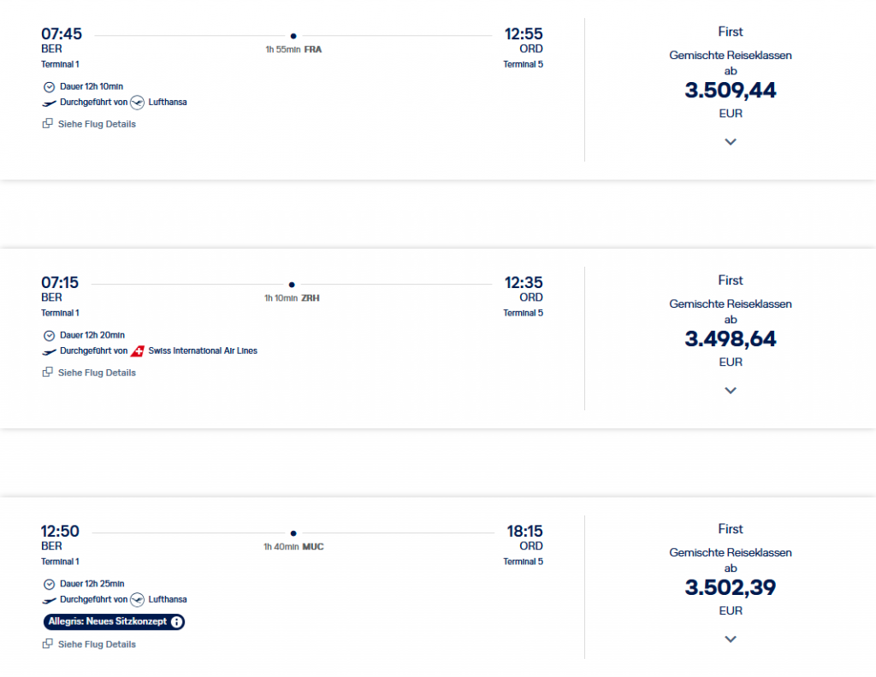Expand the 3.502,39 EUR fare chevron
The image size is (876, 677).
pyautogui.click(x=731, y=639)
